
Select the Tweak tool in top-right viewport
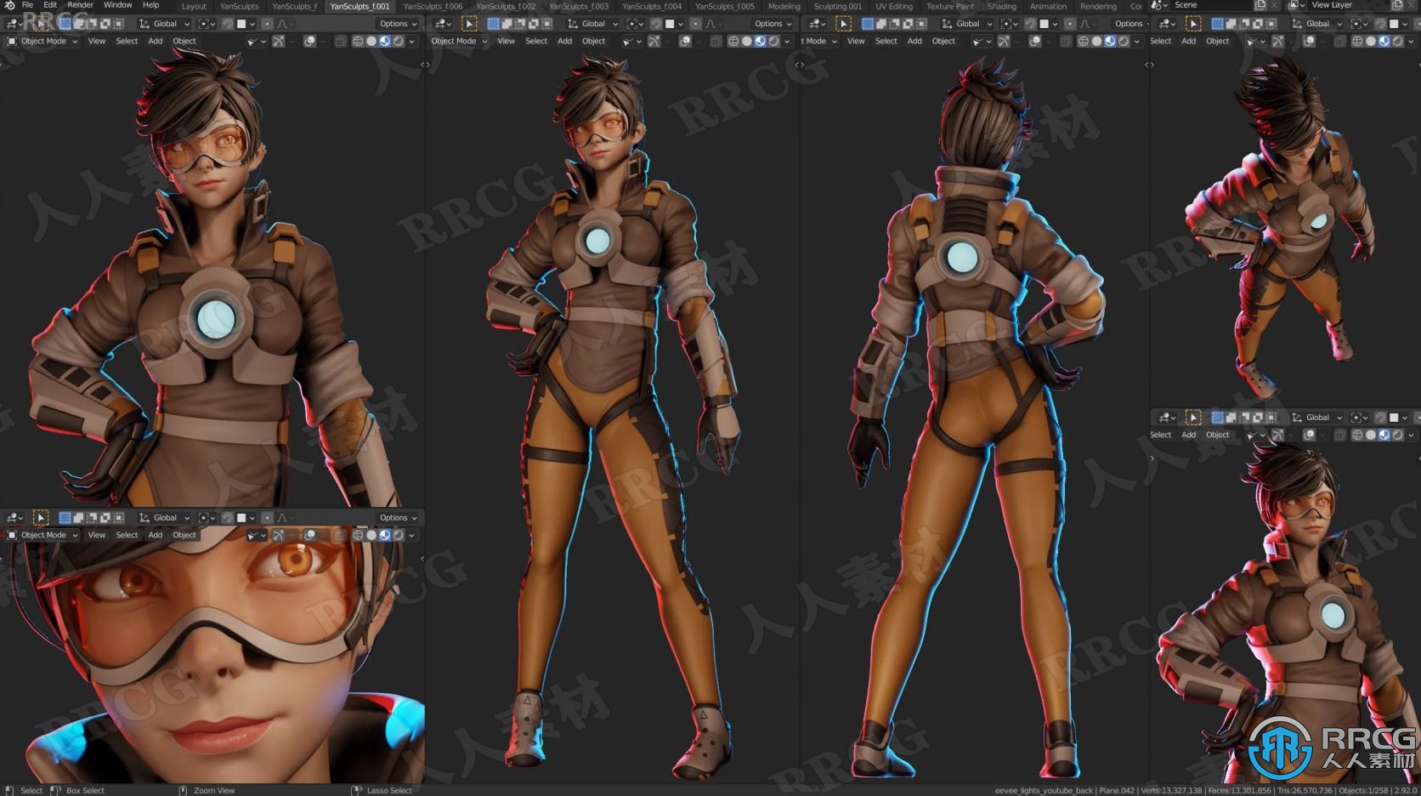1193,24
